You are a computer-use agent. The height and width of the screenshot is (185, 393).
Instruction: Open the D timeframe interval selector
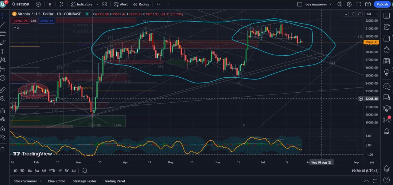tap(50, 4)
